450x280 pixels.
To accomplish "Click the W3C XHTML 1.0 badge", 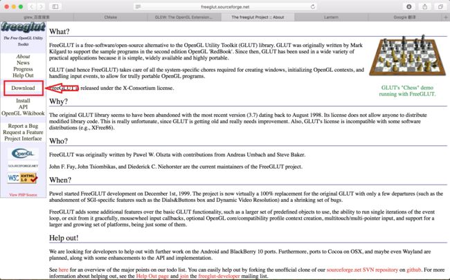I will pos(23,178).
